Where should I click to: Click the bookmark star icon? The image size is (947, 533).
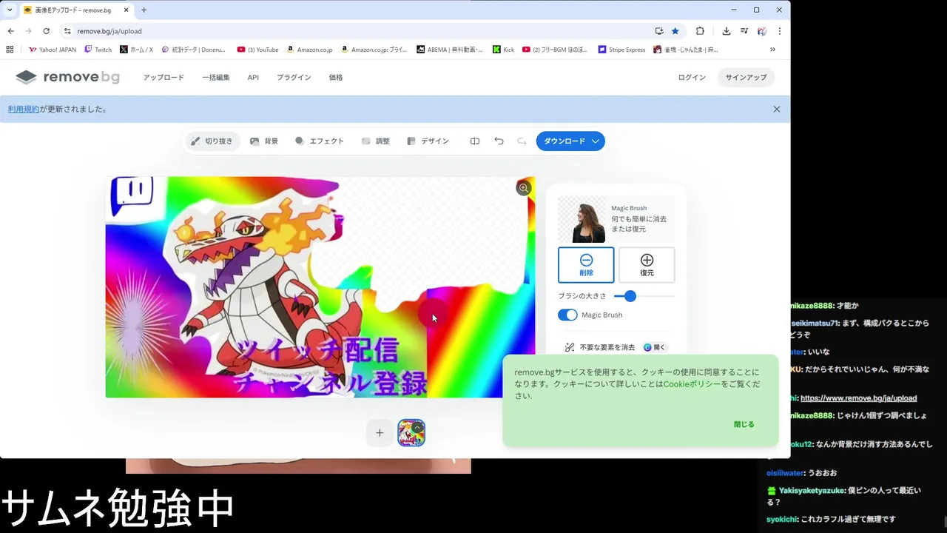(x=675, y=31)
